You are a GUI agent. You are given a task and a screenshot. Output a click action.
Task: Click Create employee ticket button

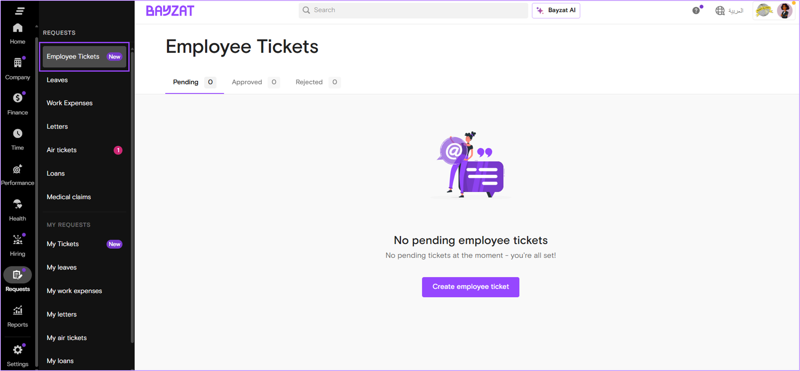point(470,287)
